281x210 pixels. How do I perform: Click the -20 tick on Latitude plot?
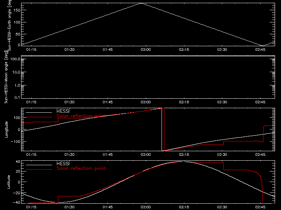pos(17,193)
